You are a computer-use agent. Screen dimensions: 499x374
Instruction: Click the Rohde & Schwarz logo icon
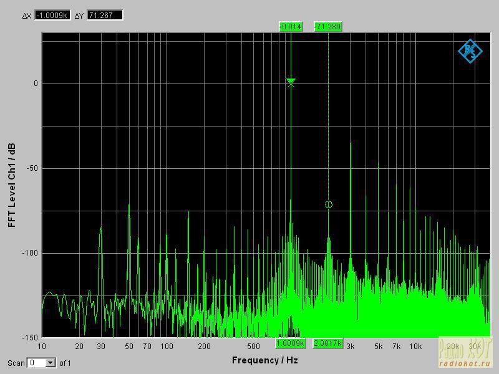(x=470, y=51)
